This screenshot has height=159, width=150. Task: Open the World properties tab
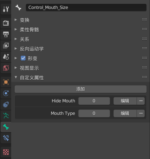[6, 68]
